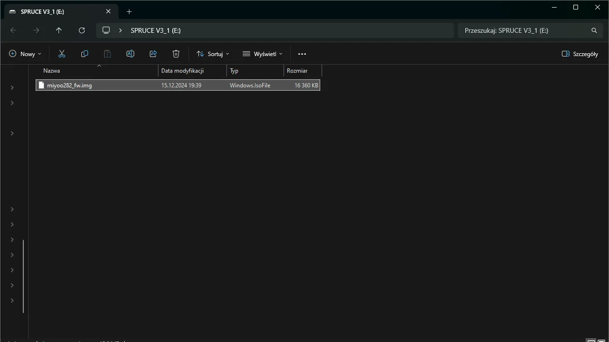Viewport: 609px width, 342px height.
Task: Open a new Explorer tab
Action: coord(129,11)
